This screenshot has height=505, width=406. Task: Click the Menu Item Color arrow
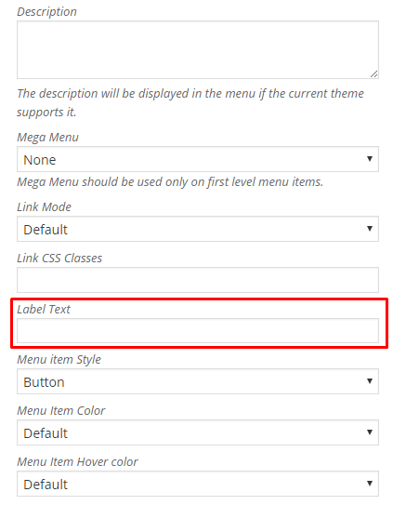[370, 432]
